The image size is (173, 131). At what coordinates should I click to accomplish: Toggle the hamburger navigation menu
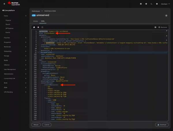coord(4,4)
